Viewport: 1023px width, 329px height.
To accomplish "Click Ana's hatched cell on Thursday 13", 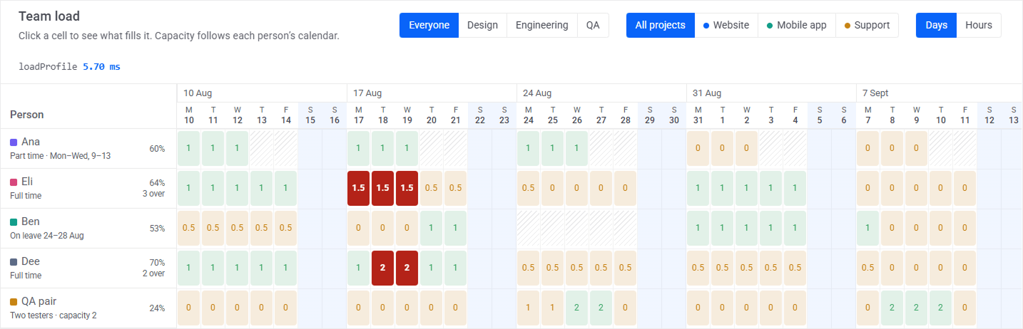I will pos(262,148).
